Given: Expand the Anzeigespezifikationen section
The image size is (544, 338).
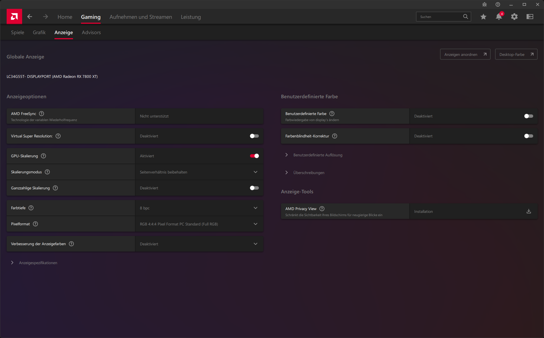Looking at the screenshot, I should 38,263.
